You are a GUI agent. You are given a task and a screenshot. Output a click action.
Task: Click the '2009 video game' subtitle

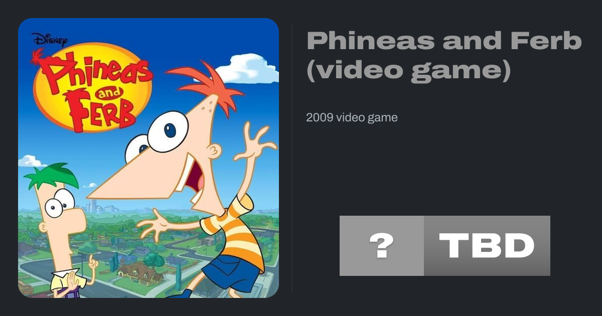coord(352,117)
